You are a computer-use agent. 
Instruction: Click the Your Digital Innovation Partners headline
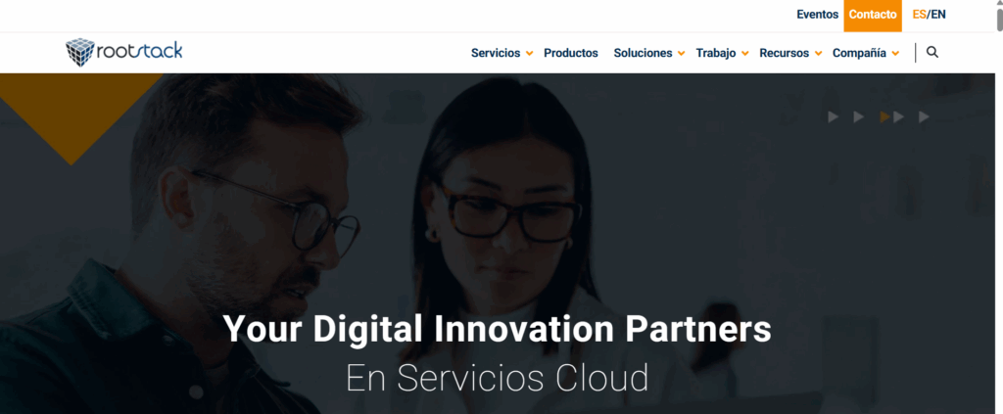click(497, 329)
